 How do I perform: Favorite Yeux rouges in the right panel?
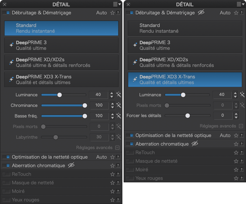236,178
